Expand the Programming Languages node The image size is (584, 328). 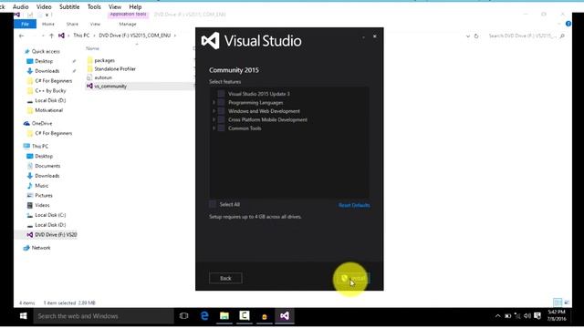tap(214, 102)
